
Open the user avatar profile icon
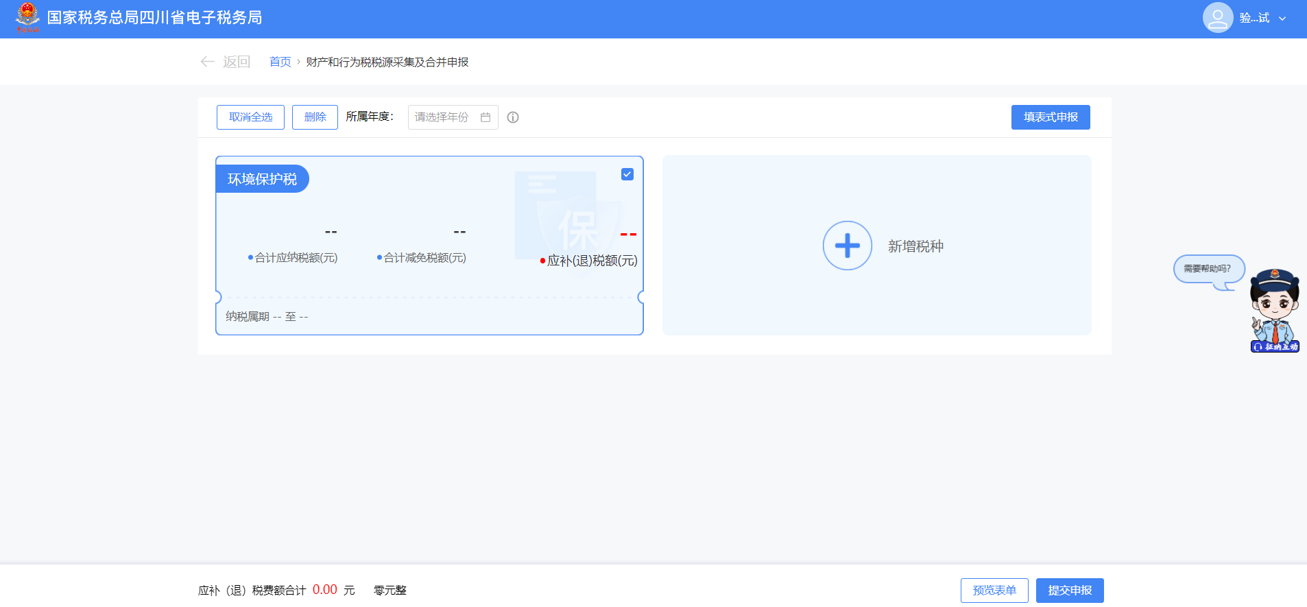click(1218, 18)
